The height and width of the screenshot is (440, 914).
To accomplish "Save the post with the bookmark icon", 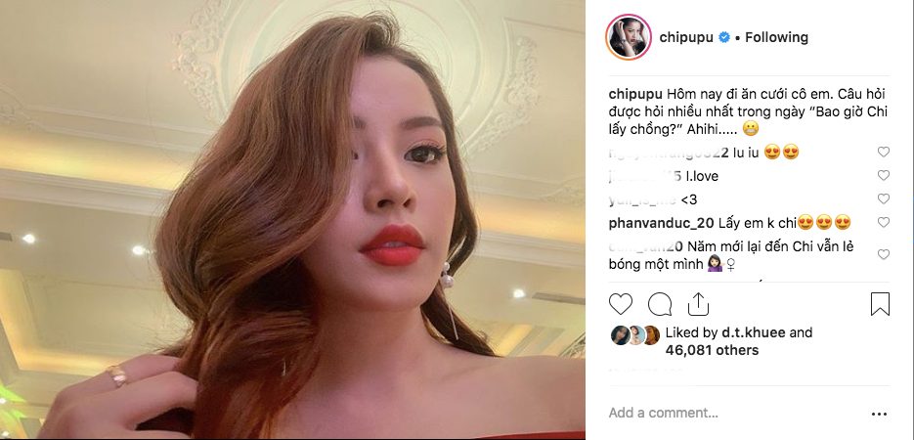I will 880,304.
